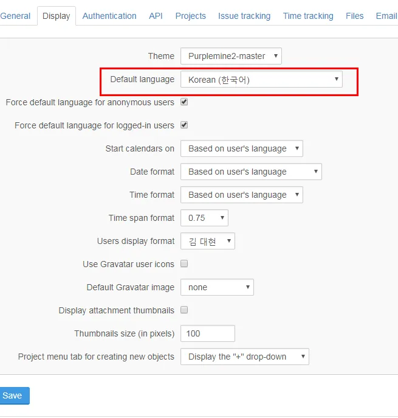This screenshot has height=418, width=398.
Task: Open the Date format dropdown
Action: (251, 172)
